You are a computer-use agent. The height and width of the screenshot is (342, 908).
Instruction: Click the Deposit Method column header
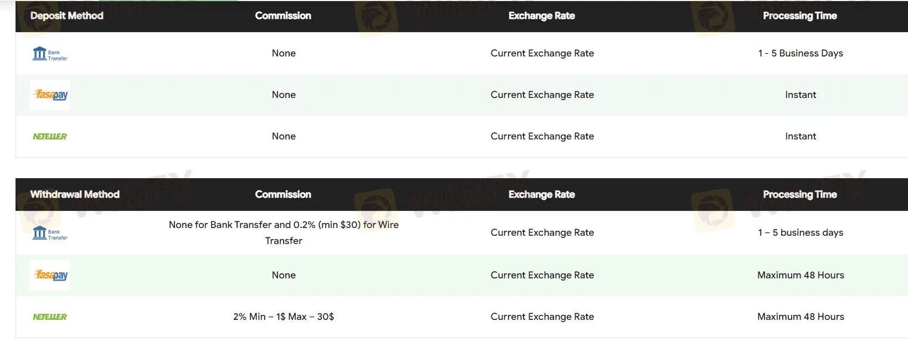pos(67,15)
